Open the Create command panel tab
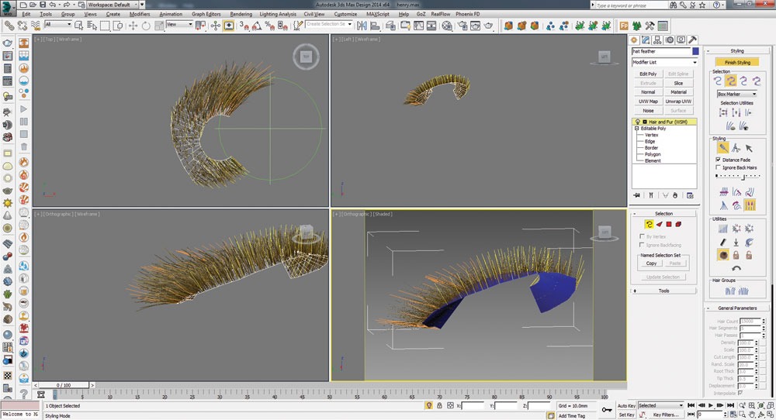 [x=634, y=40]
